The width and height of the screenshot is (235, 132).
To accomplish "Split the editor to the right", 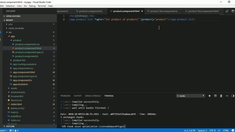I will tap(232, 11).
